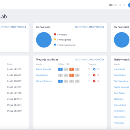Click the 0 Prepozno legend label
This screenshot has height=130, width=130.
click(x=62, y=35)
